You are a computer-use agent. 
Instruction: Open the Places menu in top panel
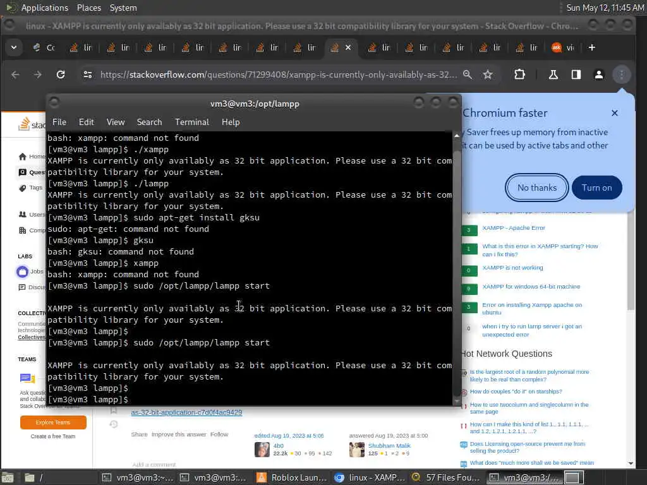coord(88,8)
